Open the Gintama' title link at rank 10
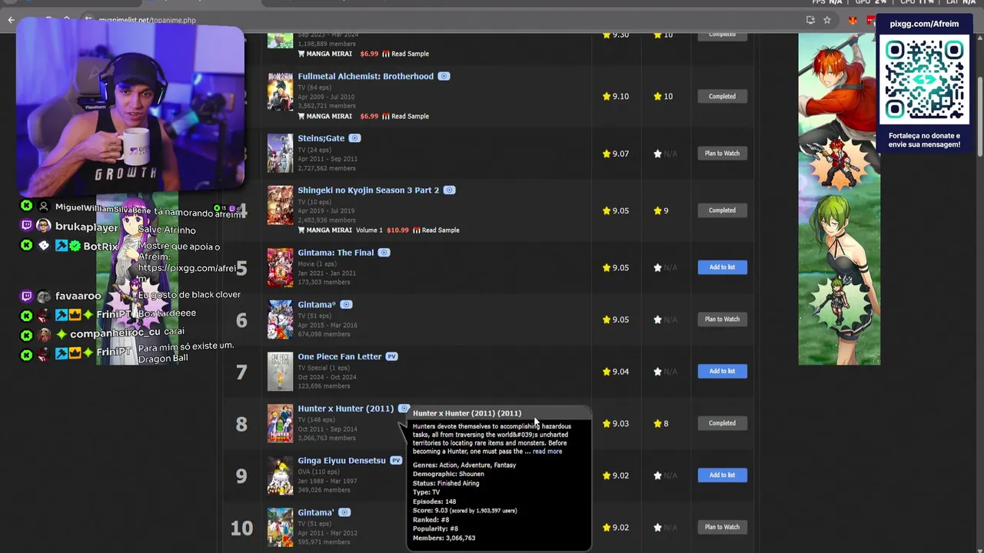Image resolution: width=984 pixels, height=553 pixels. (x=316, y=512)
